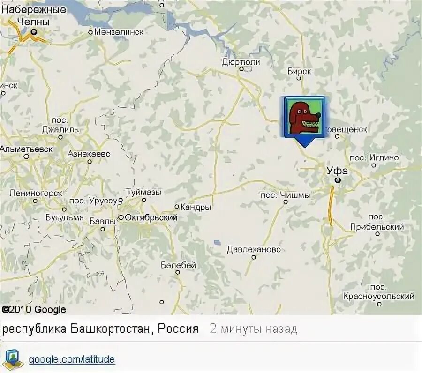422x373 pixels.
Task: Click the Latitude icon beside the link
Action: (x=12, y=359)
